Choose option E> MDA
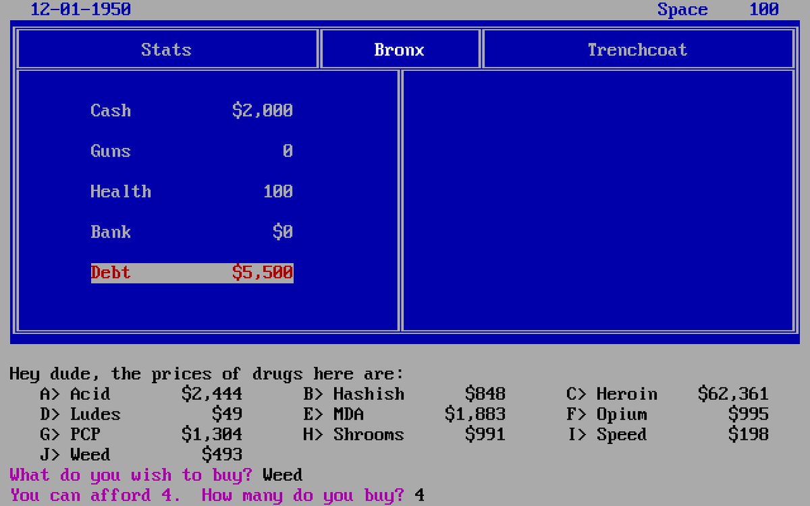This screenshot has width=810, height=506. click(333, 414)
